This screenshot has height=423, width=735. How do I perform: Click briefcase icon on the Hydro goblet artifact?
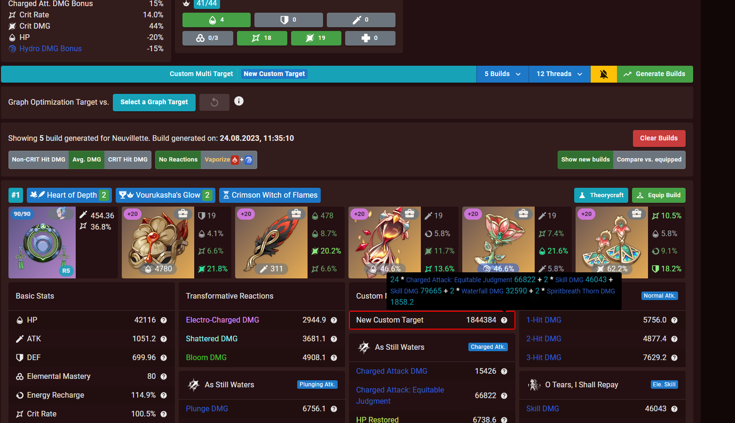point(523,214)
